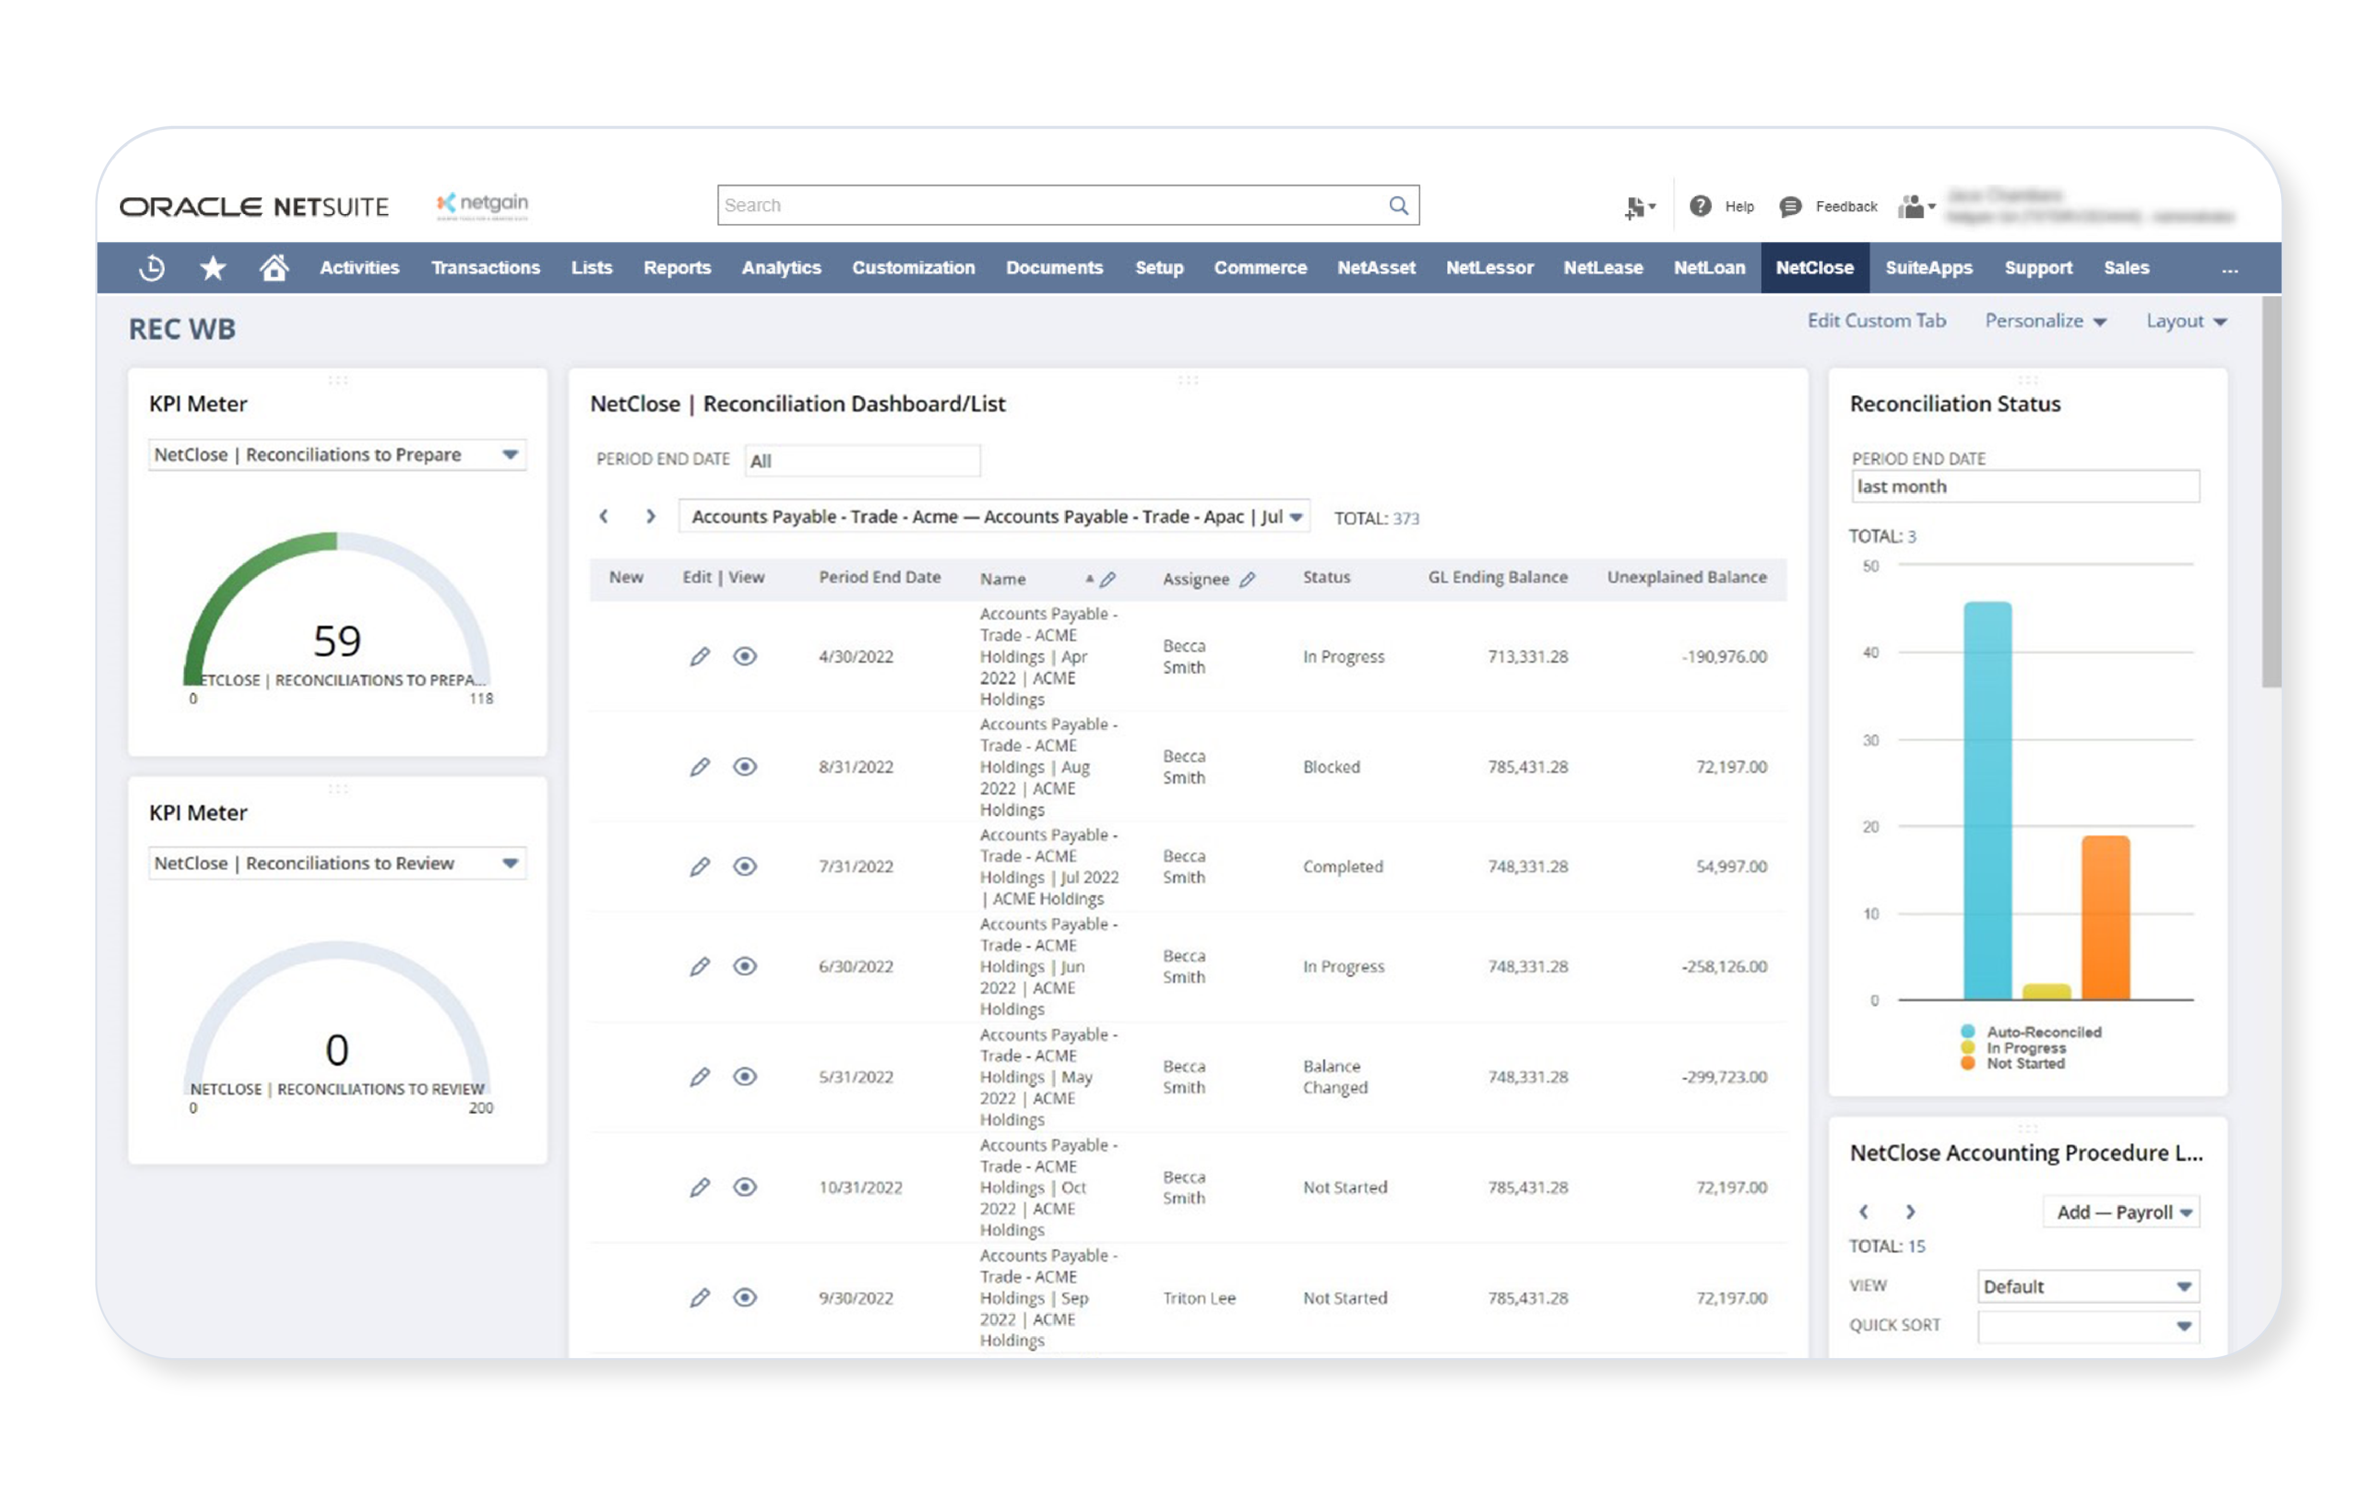View the 8/31/2022 reconciliation via eye icon
Viewport: 2379px width, 1486px height.
[x=745, y=767]
